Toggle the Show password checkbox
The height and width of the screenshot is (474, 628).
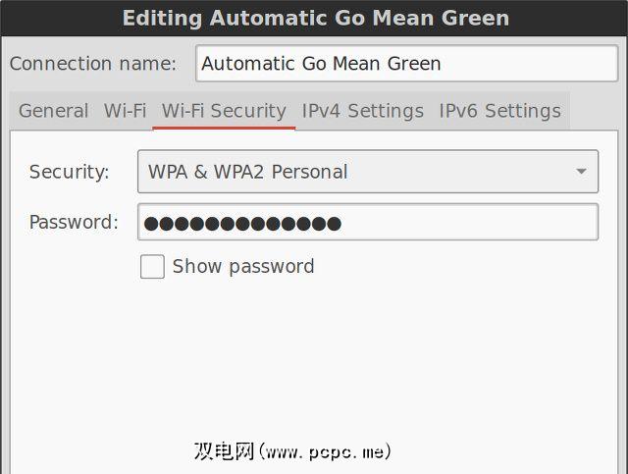(152, 267)
